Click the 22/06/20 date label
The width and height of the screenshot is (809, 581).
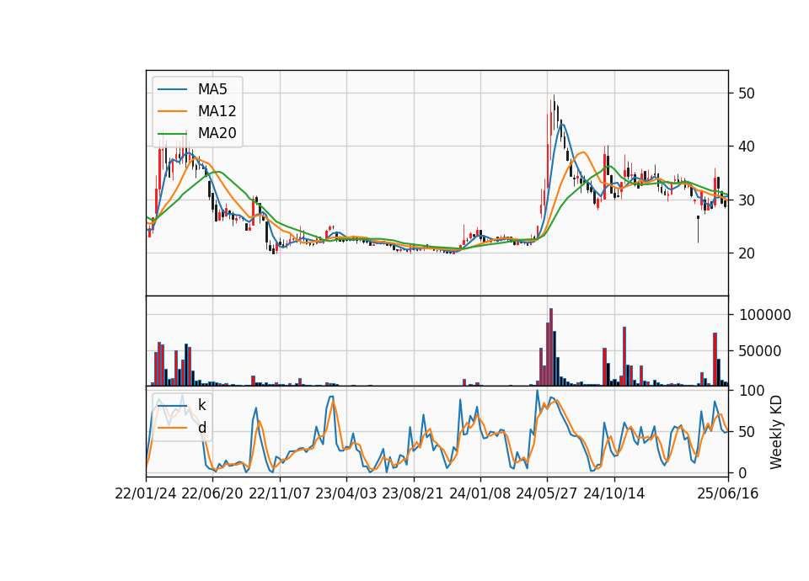coord(212,493)
